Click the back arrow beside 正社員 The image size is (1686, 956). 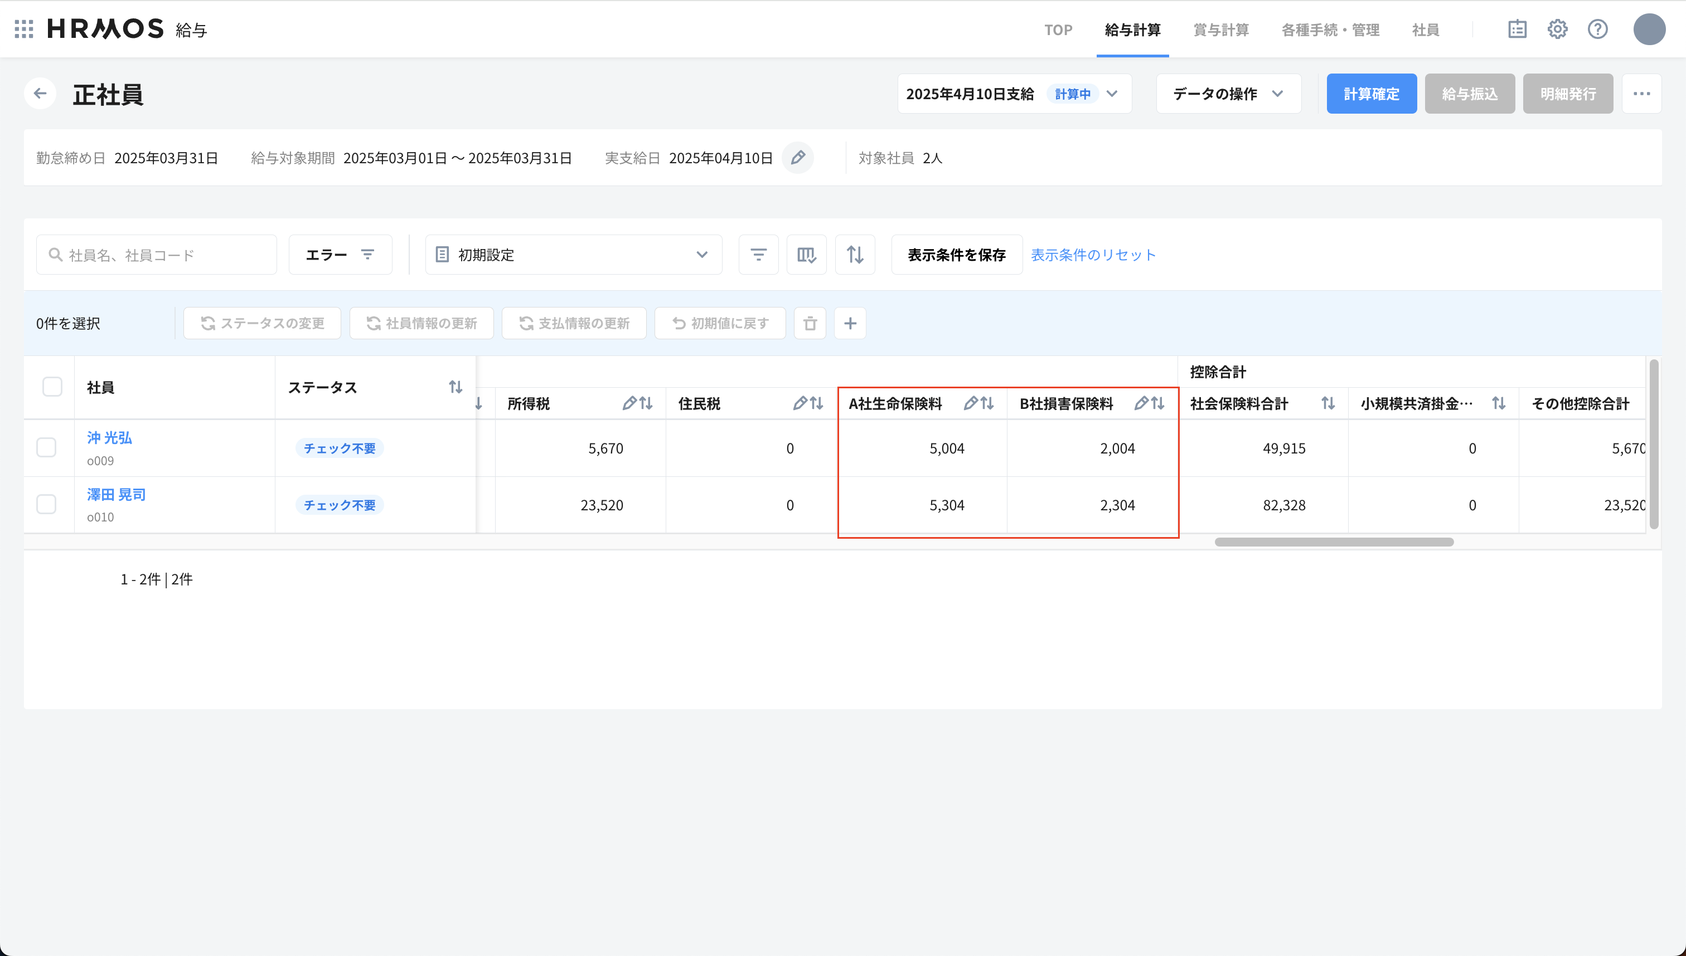point(40,93)
